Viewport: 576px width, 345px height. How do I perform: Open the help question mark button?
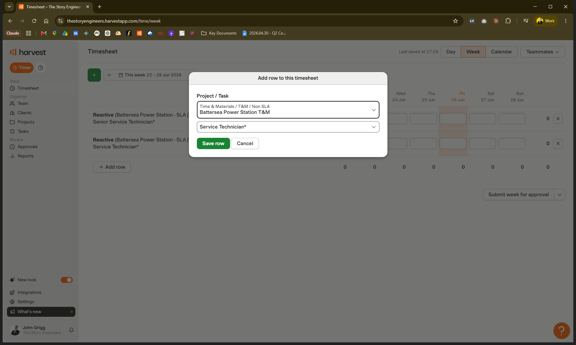point(562,331)
